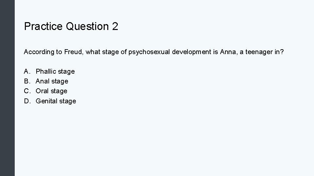Image resolution: width=314 pixels, height=176 pixels.
Task: Click the word Question in the heading
Action: 87,26
